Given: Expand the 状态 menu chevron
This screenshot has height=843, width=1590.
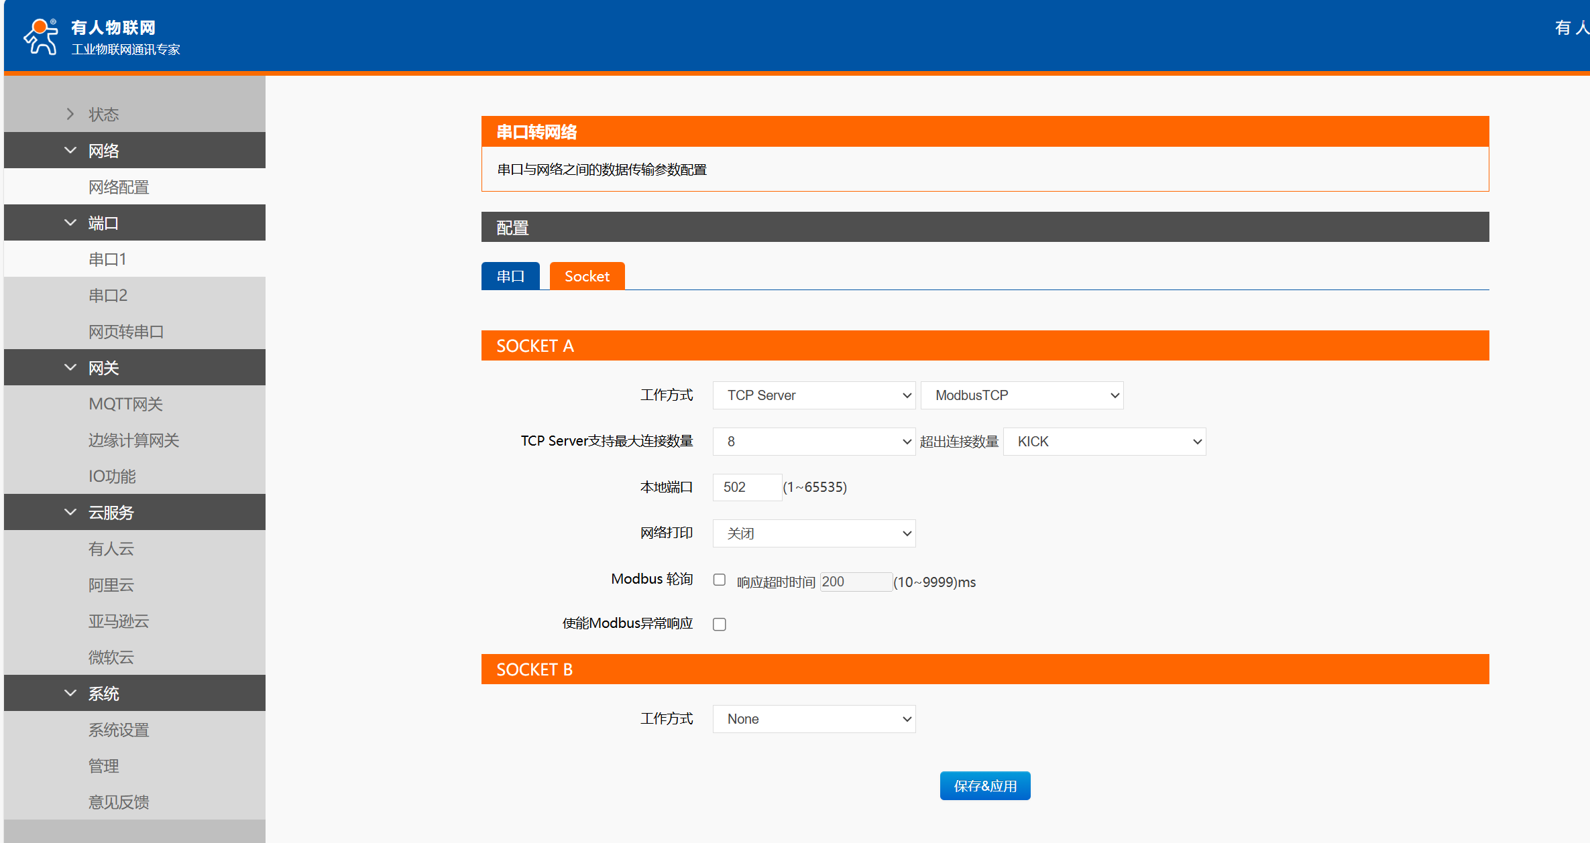Looking at the screenshot, I should point(70,115).
